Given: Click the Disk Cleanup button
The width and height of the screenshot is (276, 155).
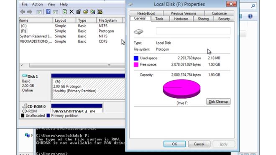Looking at the screenshot, I should (218, 102).
